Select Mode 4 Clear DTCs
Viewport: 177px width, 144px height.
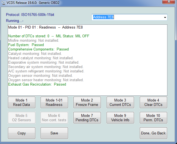(153, 102)
